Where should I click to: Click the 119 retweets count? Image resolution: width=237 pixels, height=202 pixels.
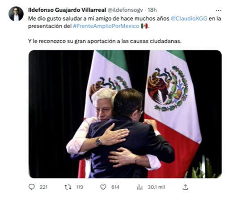click(x=80, y=187)
